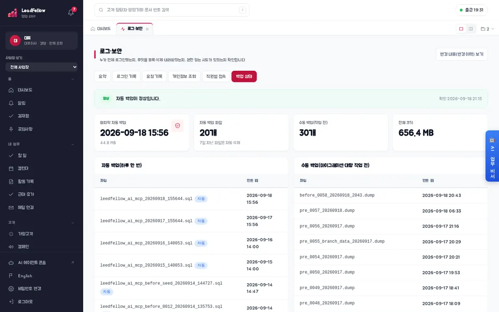499x312 pixels.
Task: Click the 자동 백업 파일 20개 card
Action: (x=241, y=133)
